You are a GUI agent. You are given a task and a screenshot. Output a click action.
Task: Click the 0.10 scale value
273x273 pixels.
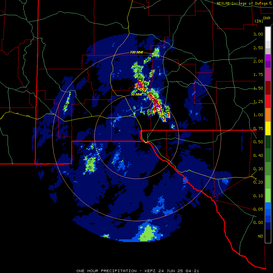(x=258, y=196)
